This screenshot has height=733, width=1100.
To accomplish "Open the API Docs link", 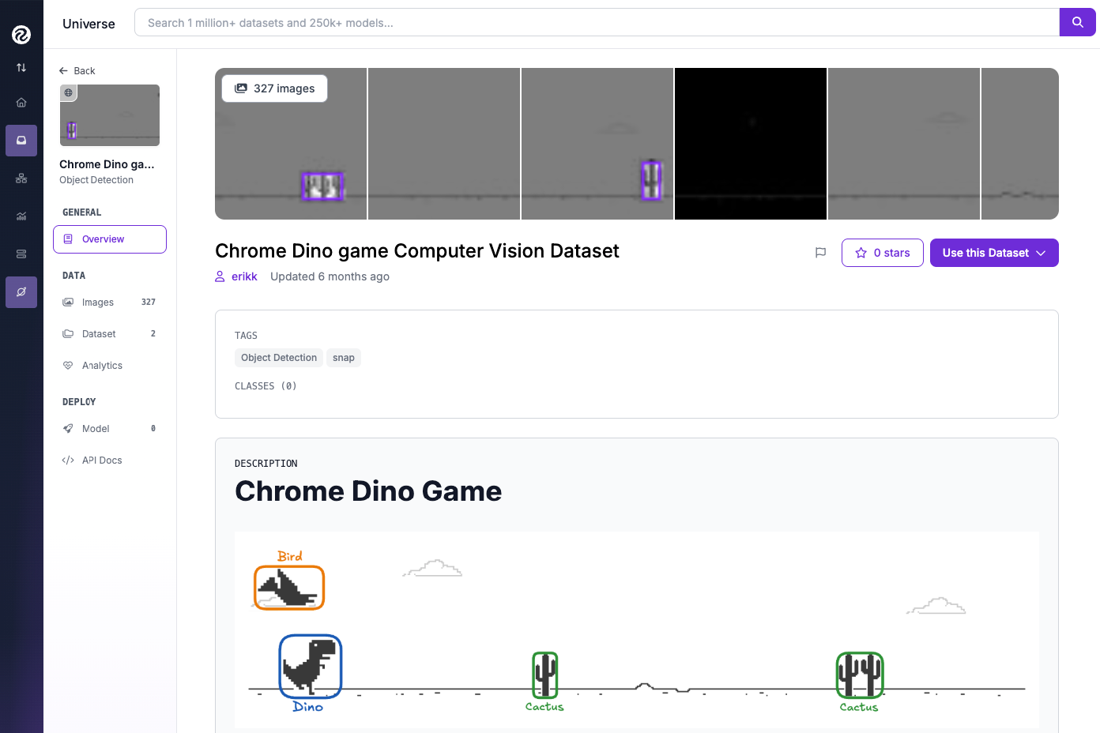I will (102, 460).
